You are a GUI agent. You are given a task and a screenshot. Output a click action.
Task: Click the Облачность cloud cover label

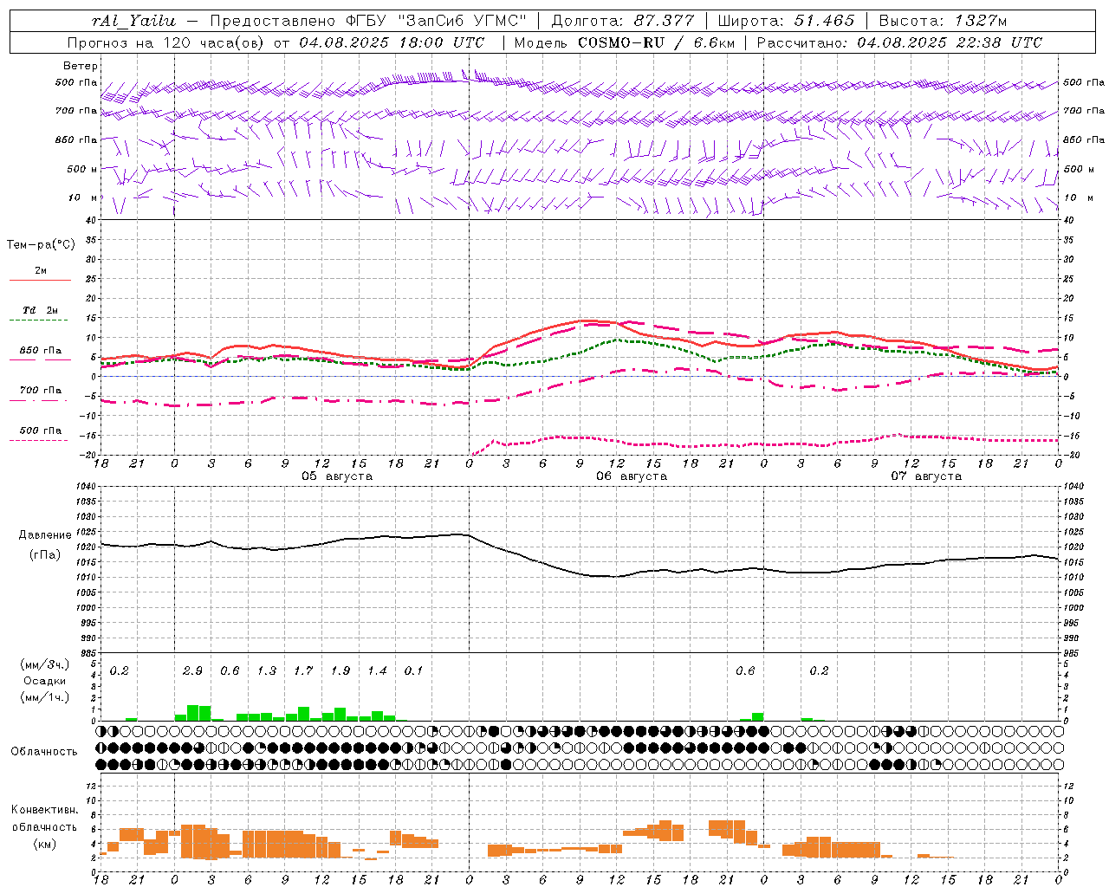click(x=44, y=751)
